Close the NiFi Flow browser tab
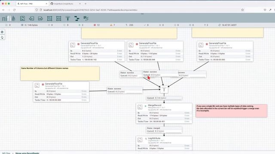The width and height of the screenshot is (275, 154). coord(47,4)
